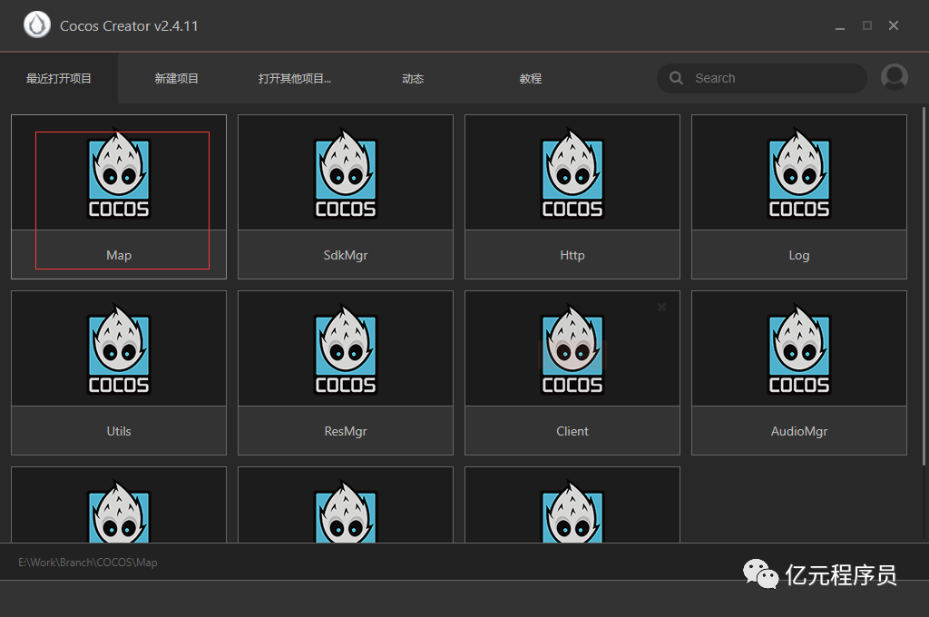Click the Cocos Creator v2.4.11 title
929x617 pixels.
pos(129,26)
